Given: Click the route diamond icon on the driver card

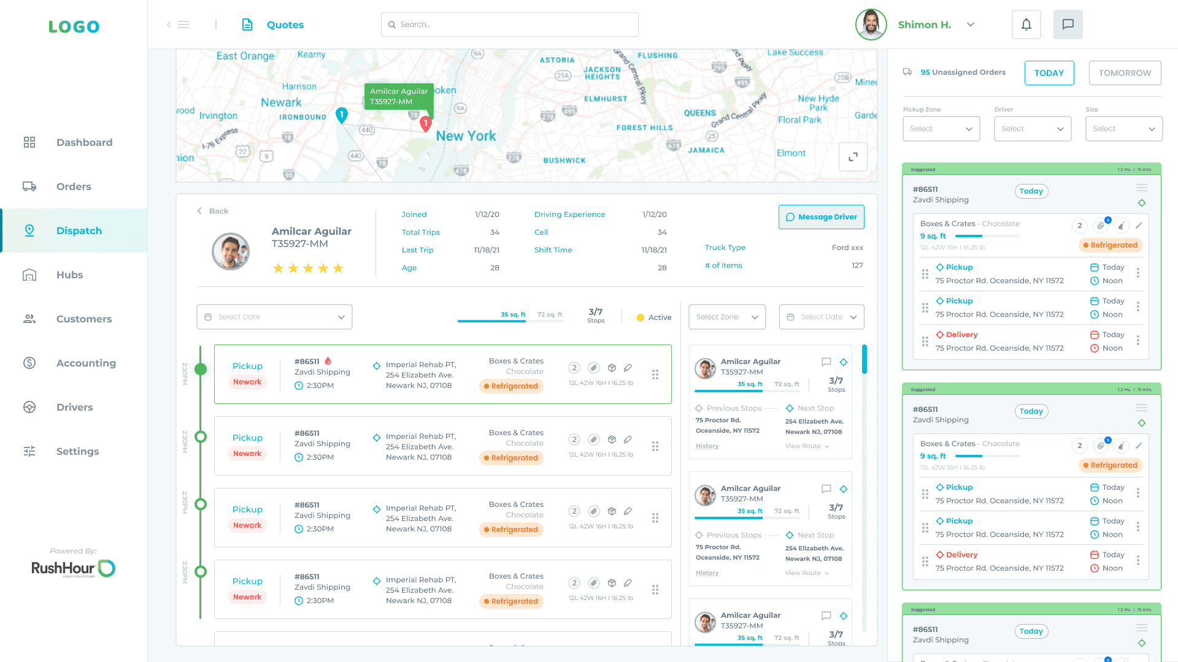Looking at the screenshot, I should [x=844, y=362].
